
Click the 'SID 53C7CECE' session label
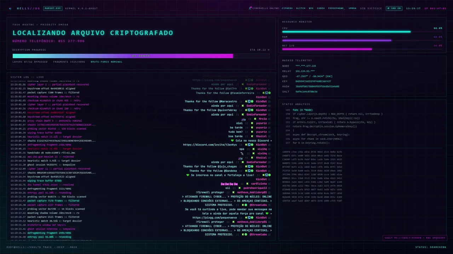(x=371, y=8)
